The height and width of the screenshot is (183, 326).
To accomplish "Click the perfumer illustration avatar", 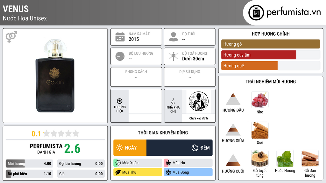I will 199,101.
